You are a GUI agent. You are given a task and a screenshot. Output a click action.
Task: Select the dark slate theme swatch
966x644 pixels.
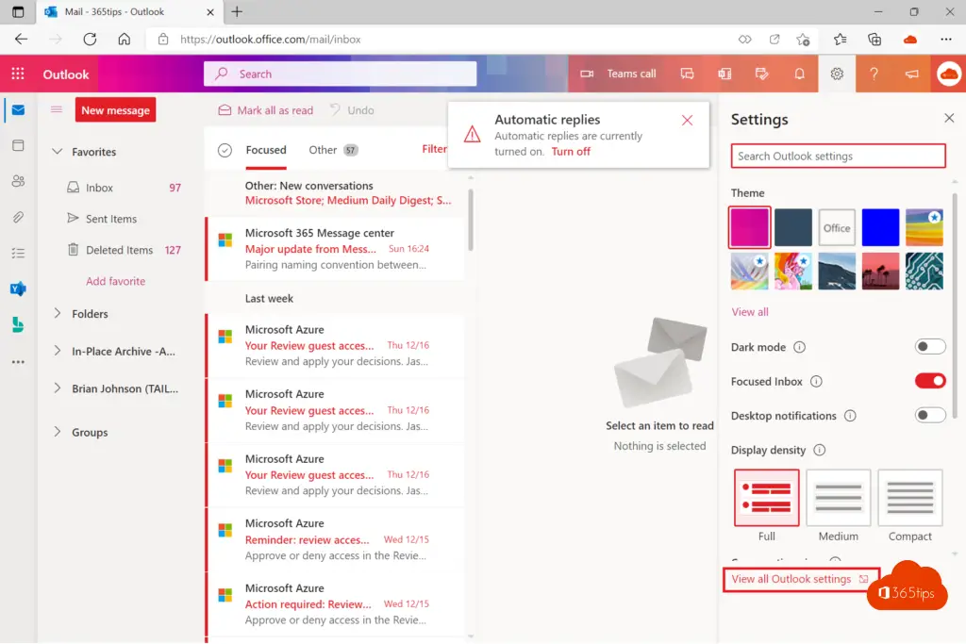792,227
